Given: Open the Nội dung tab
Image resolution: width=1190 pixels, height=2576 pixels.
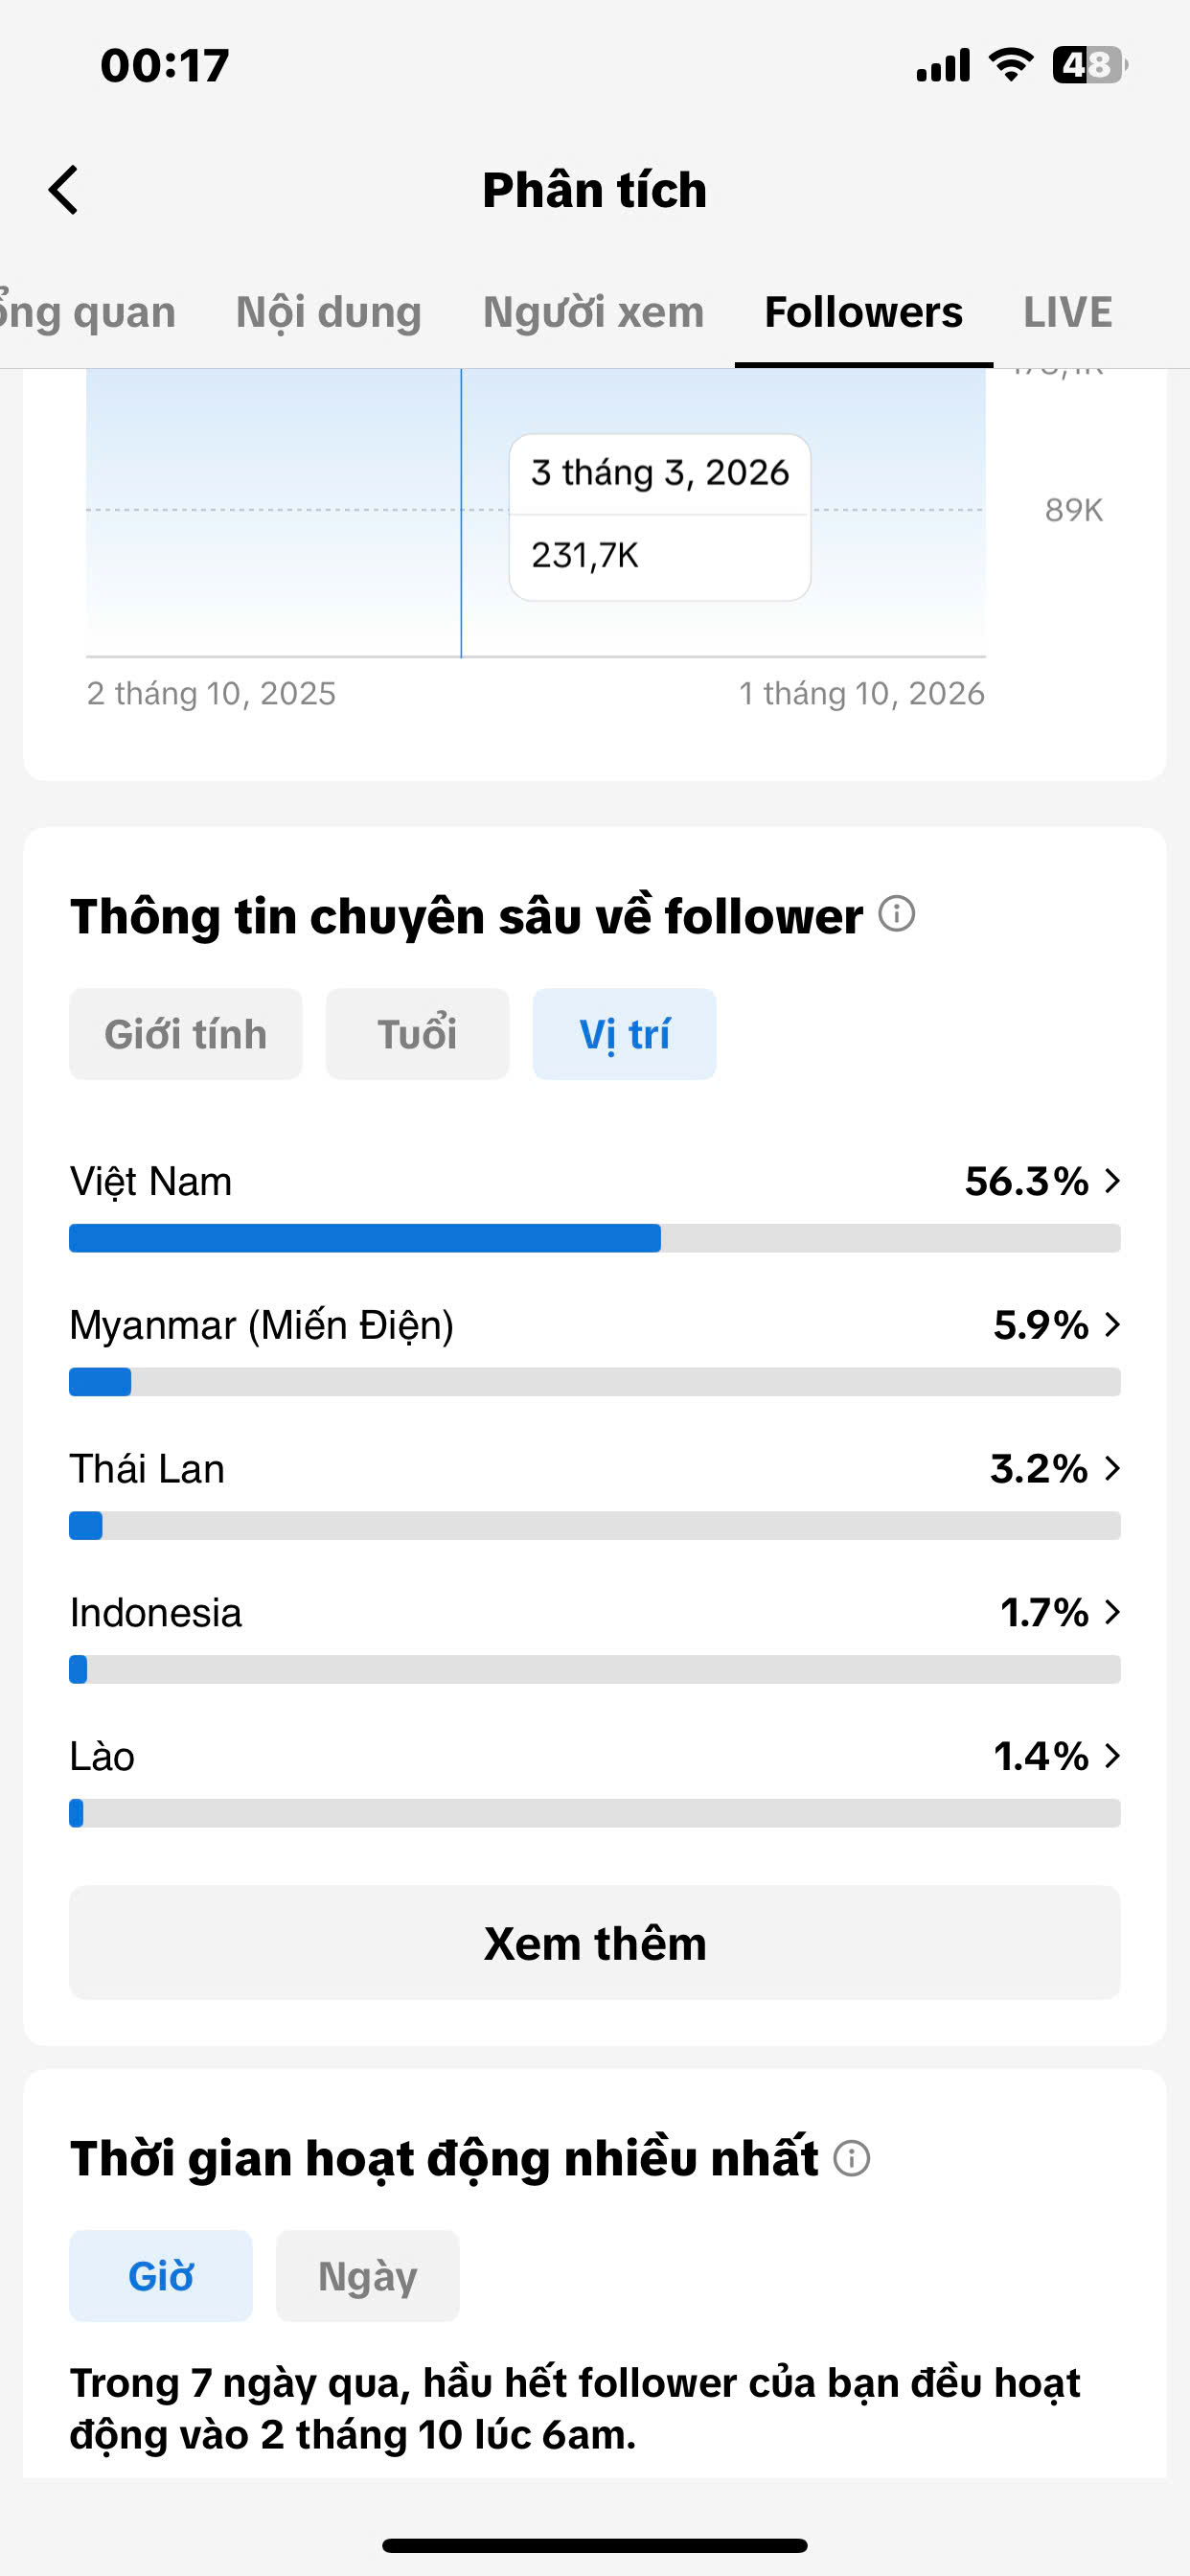Looking at the screenshot, I should pos(329,312).
